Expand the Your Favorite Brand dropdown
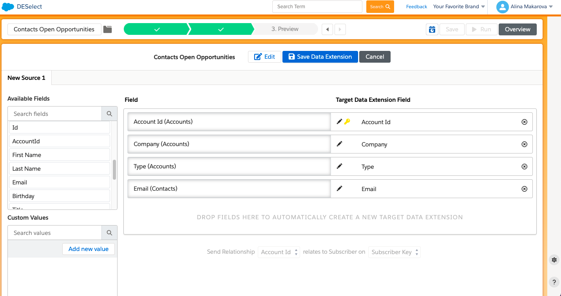 459,7
